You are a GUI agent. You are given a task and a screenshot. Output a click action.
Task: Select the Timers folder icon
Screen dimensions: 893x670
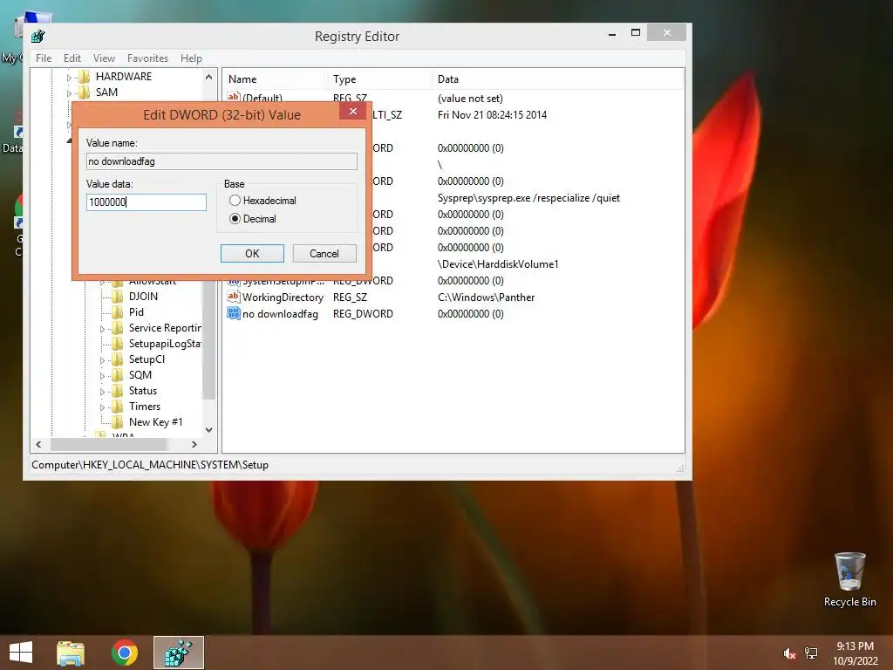click(118, 407)
